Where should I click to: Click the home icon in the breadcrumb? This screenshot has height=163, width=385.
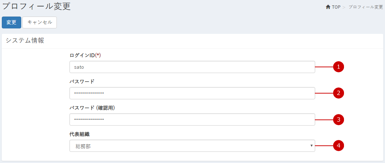tap(328, 7)
